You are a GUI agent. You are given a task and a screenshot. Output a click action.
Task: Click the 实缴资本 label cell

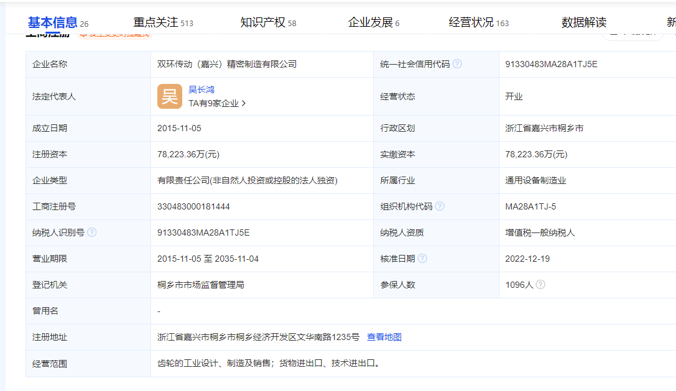(437, 154)
